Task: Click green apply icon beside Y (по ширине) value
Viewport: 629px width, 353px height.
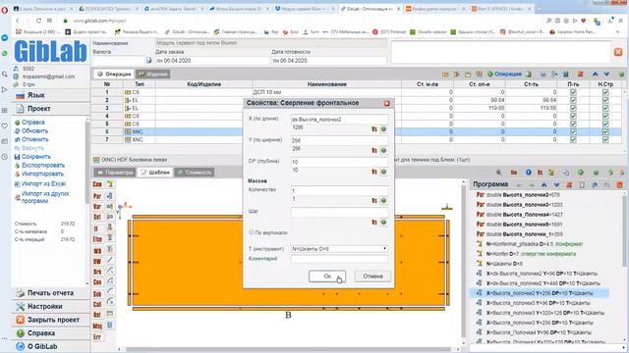Action: 384,150
